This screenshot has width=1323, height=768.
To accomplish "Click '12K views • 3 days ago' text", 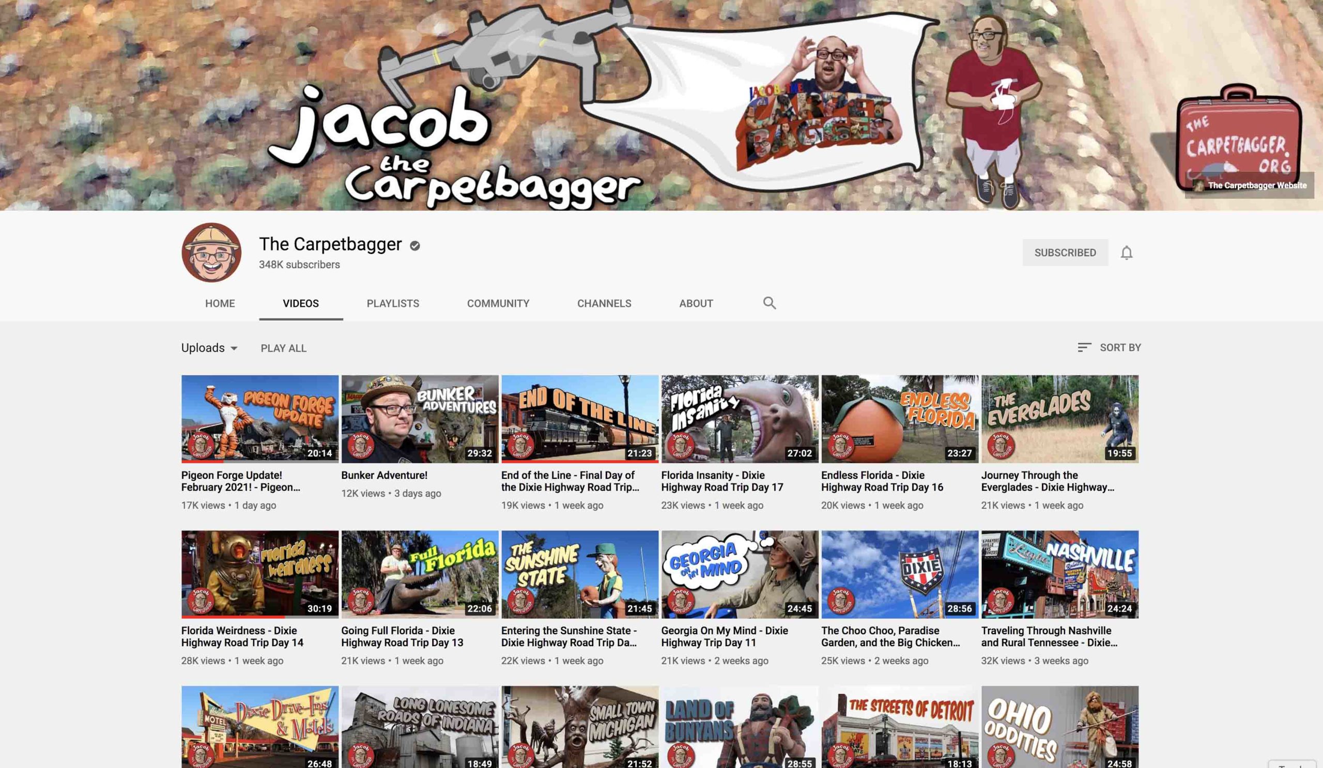I will coord(391,493).
